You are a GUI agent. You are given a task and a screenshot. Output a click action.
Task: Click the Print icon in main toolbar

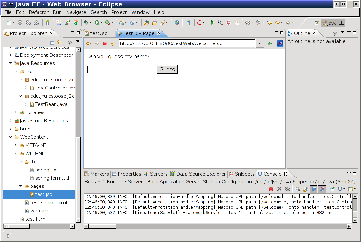36,23
